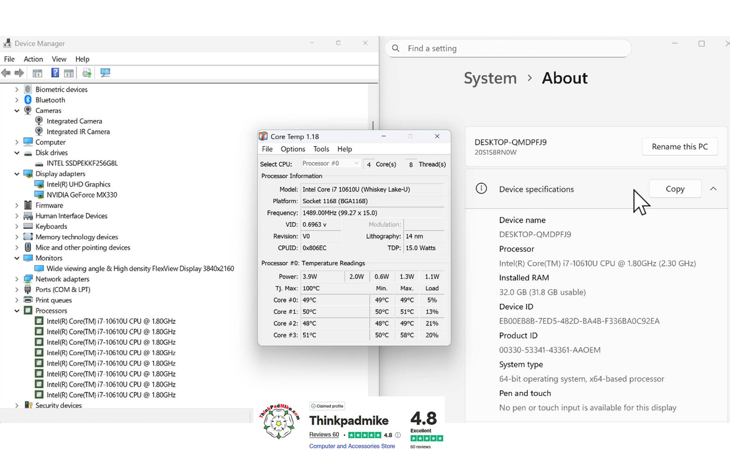Collapse Disk drives node chevron
Viewport: 730px width, 459px height.
click(17, 153)
